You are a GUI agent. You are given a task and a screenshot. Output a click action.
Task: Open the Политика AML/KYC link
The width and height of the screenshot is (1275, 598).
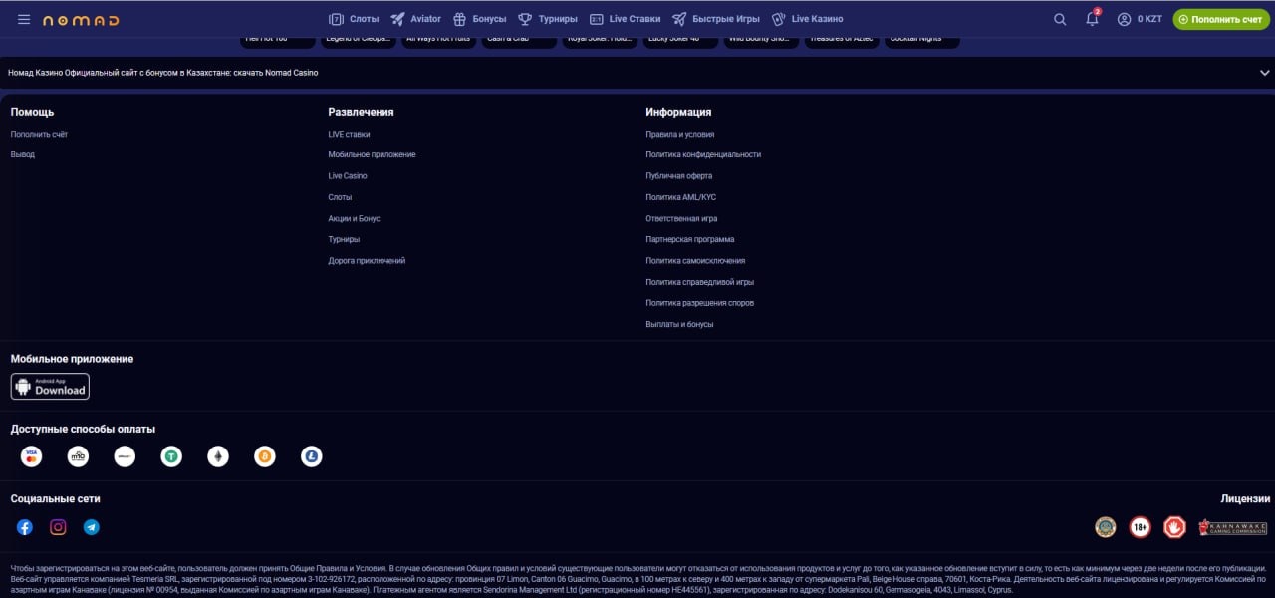coord(681,197)
